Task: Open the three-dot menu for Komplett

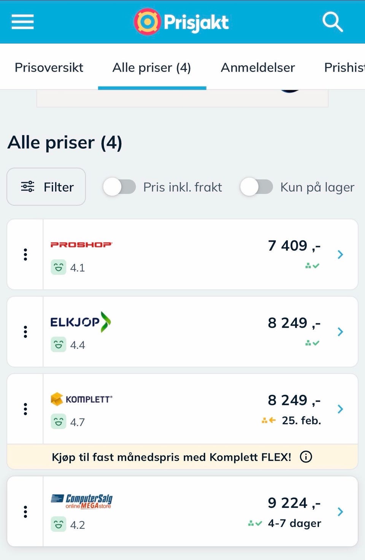Action: (25, 409)
